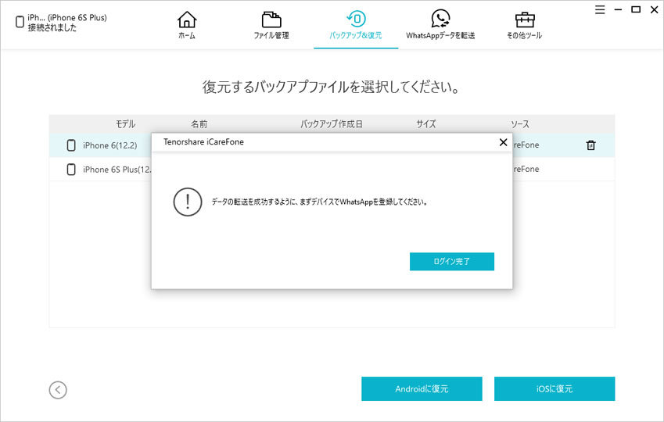The image size is (664, 422).
Task: Click the バックアップ作成日 column header
Action: (x=332, y=124)
